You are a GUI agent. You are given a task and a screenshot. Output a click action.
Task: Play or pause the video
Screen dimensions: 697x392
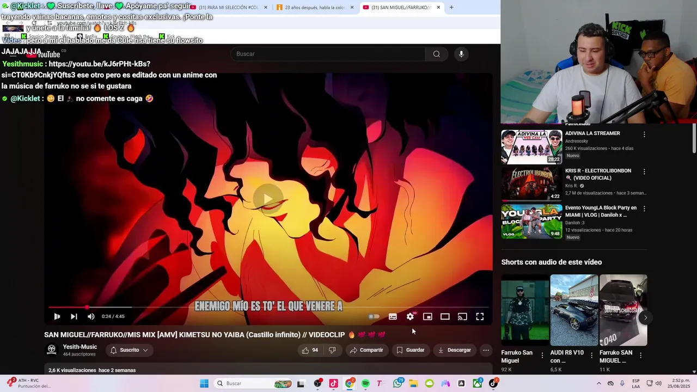tap(57, 316)
